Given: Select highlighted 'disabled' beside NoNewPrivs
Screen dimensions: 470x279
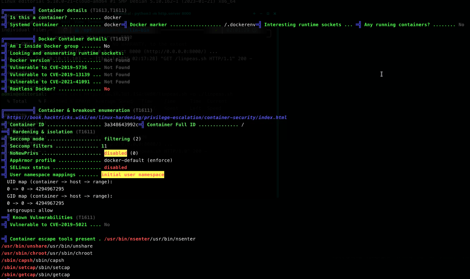Looking at the screenshot, I should point(116,153).
